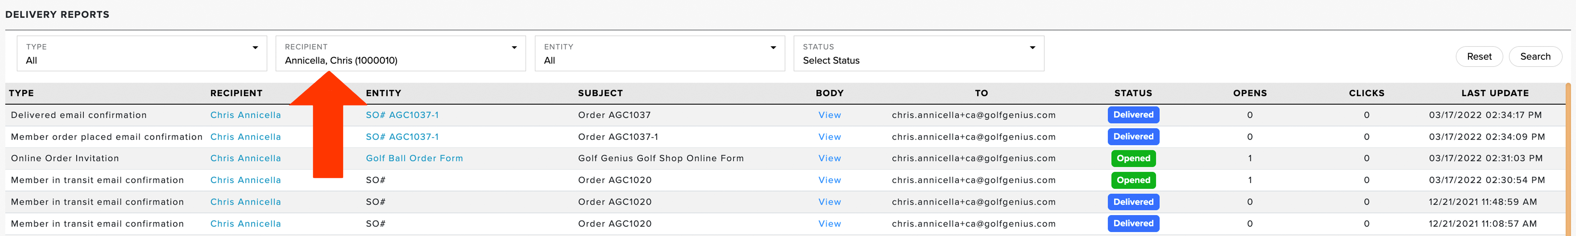The height and width of the screenshot is (236, 1576).
Task: View body of Order AGC1037-1 email
Action: coord(830,137)
